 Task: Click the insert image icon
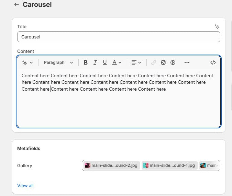point(163,62)
